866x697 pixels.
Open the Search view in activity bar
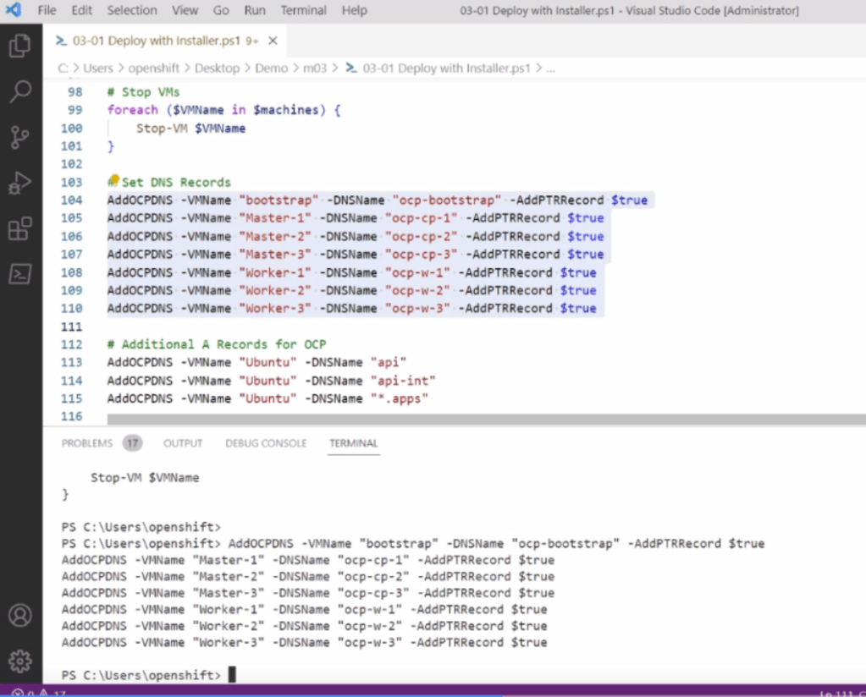[19, 91]
